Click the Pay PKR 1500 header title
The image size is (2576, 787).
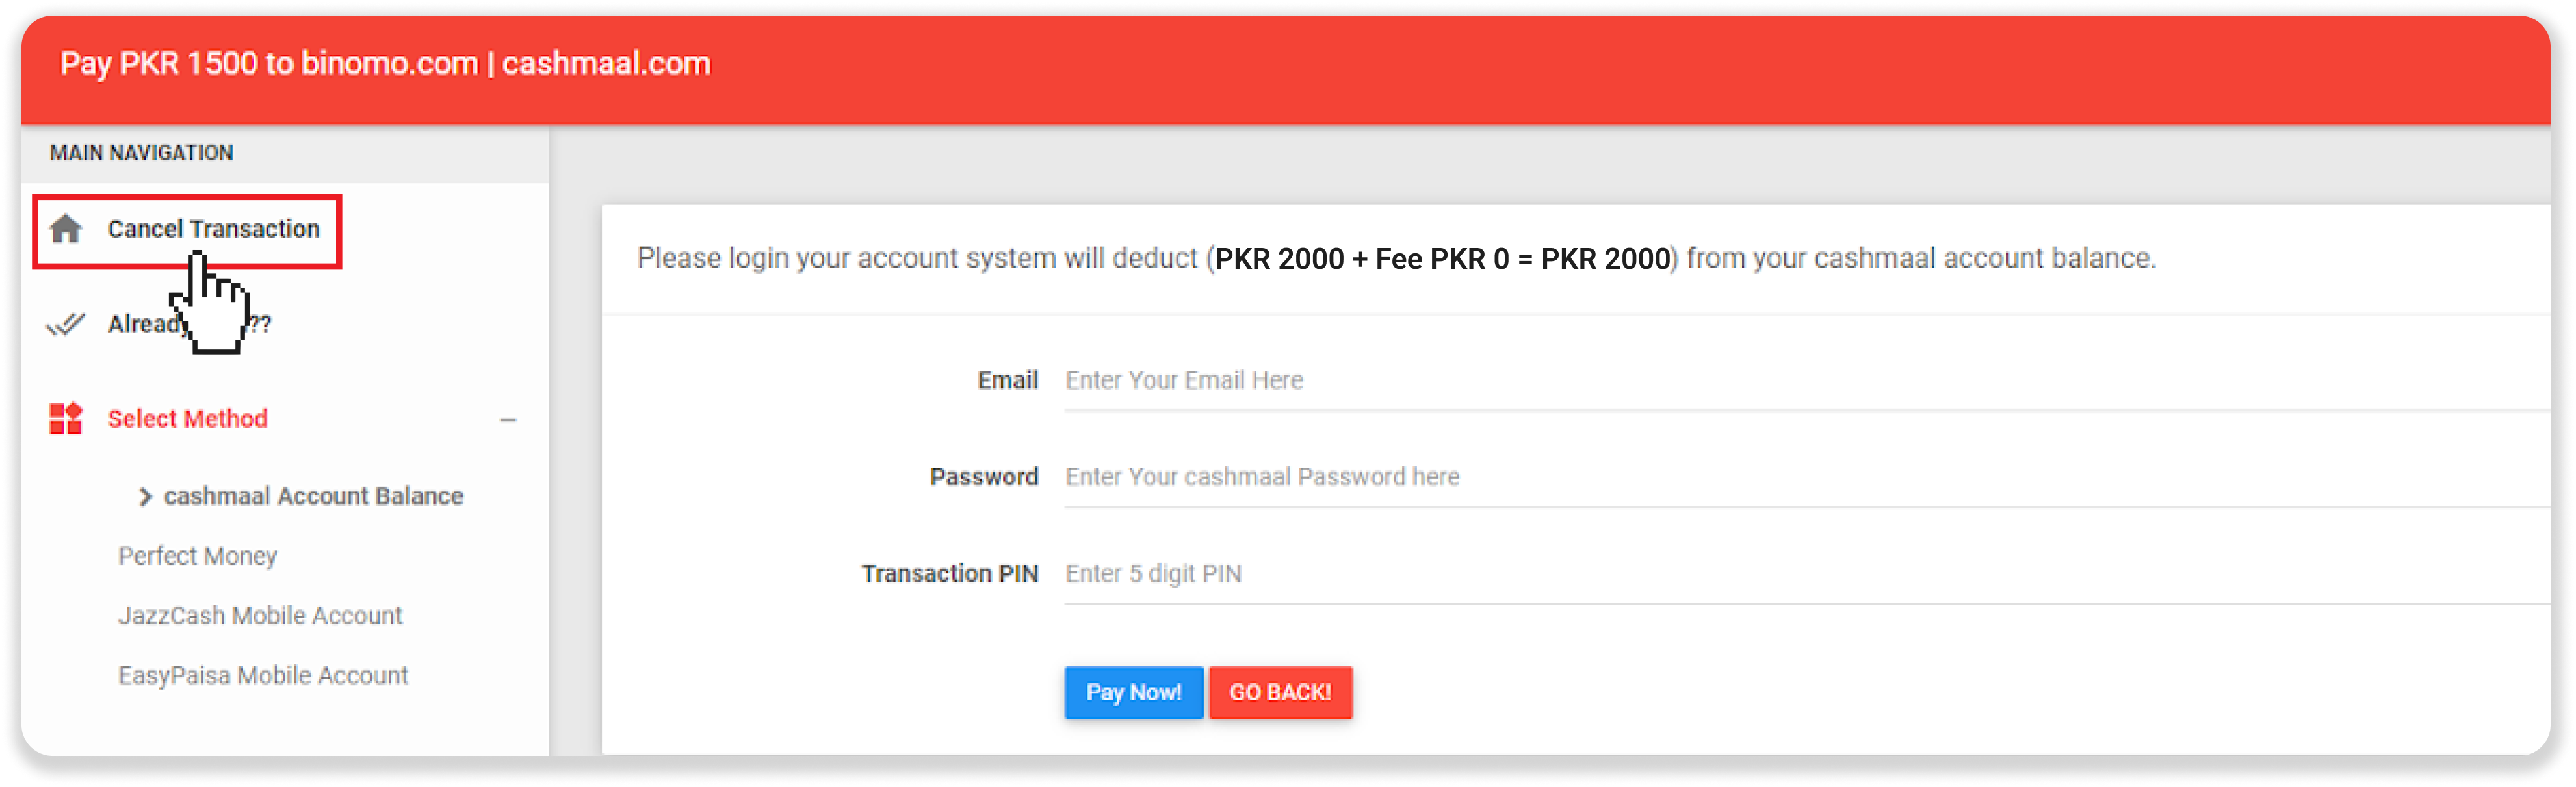click(385, 64)
